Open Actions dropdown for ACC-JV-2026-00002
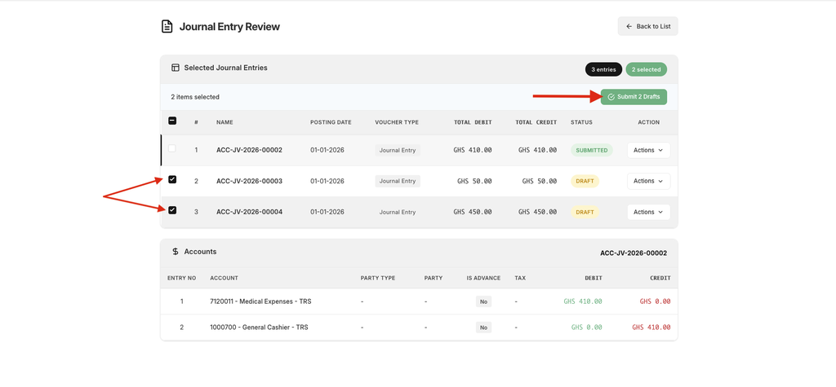The image size is (836, 387). pyautogui.click(x=648, y=150)
